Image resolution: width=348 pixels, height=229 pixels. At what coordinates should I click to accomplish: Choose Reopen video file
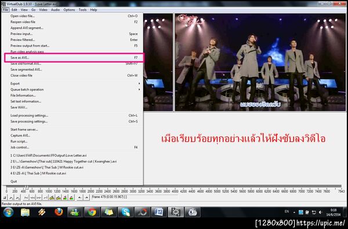[74, 22]
